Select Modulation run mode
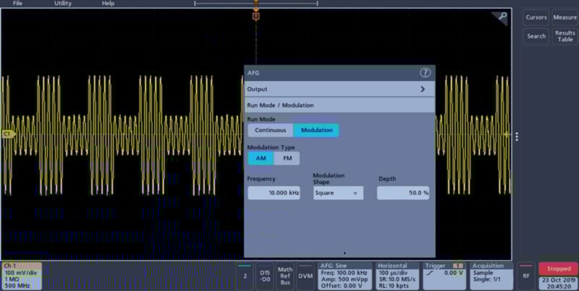The width and height of the screenshot is (579, 291). point(316,131)
